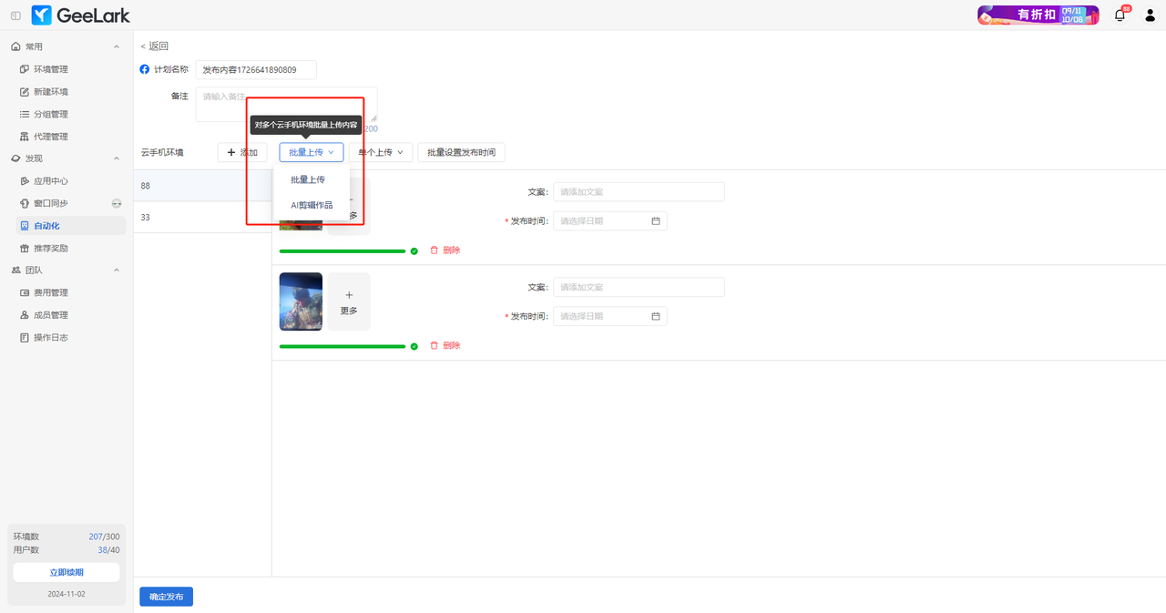The image size is (1166, 613).
Task: Open 代理管理 in sidebar
Action: [51, 137]
